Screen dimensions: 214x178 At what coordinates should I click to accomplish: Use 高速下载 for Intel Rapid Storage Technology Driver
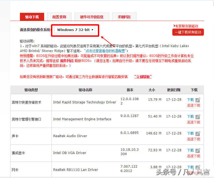point(194,105)
